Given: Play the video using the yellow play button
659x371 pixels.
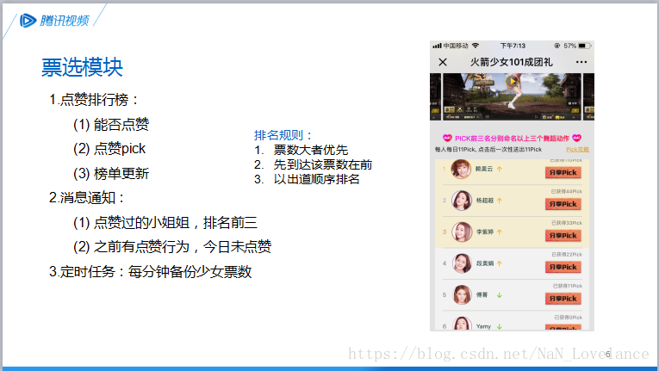Looking at the screenshot, I should [512, 81].
